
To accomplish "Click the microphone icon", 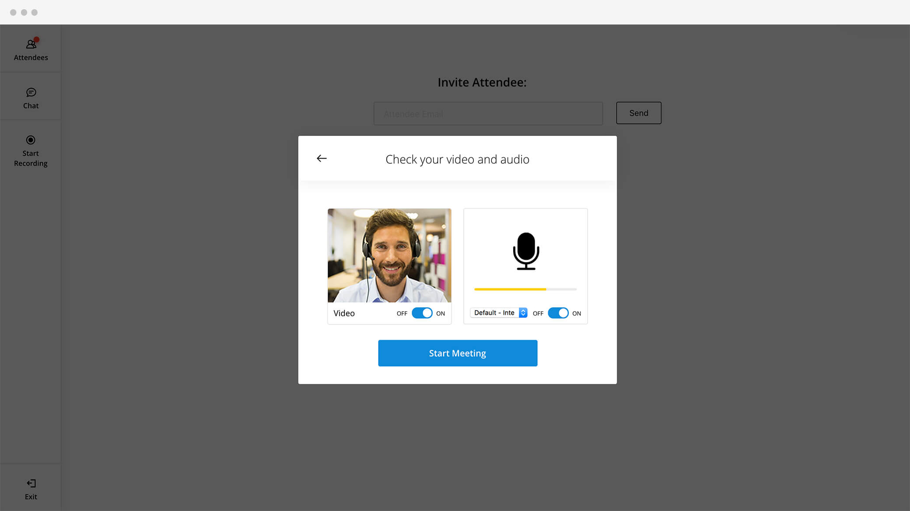I will click(526, 251).
